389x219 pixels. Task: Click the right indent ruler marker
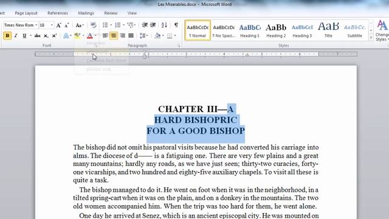tap(247, 55)
